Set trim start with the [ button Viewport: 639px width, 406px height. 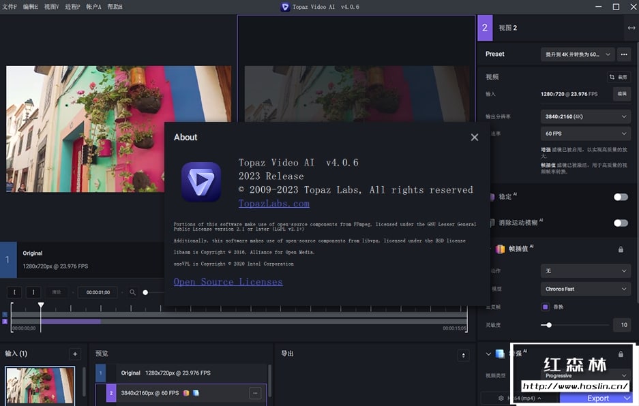(14, 292)
